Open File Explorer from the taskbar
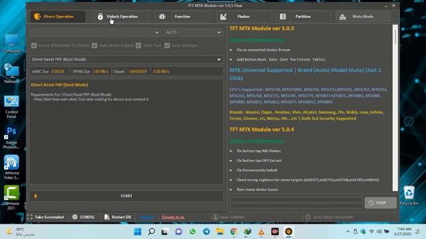Screen dimensions: 426x239 point(220,232)
